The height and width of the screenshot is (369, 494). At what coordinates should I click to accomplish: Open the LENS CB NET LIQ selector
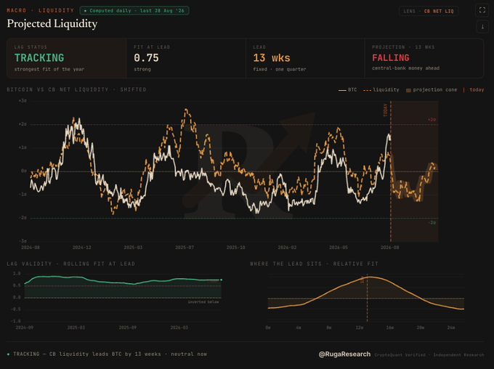[429, 11]
